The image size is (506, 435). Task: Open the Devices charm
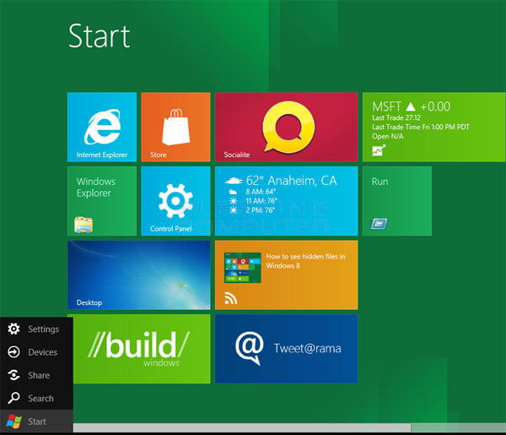point(36,352)
